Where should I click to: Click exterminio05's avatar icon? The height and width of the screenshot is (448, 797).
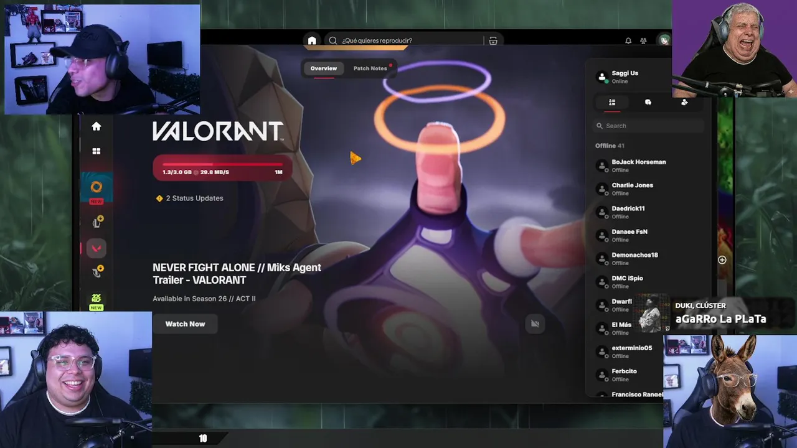coord(601,352)
